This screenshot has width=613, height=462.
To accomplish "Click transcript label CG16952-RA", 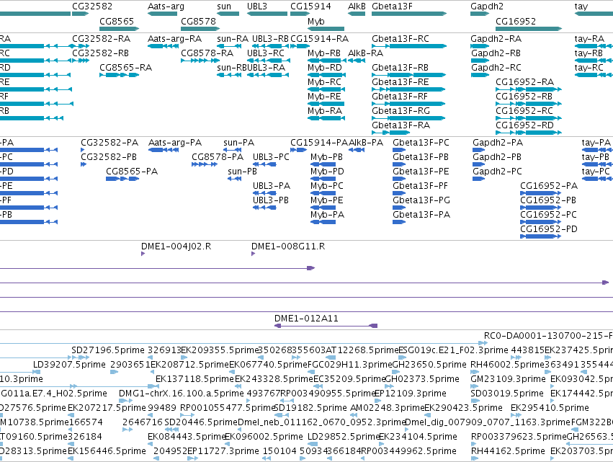I will click(524, 82).
